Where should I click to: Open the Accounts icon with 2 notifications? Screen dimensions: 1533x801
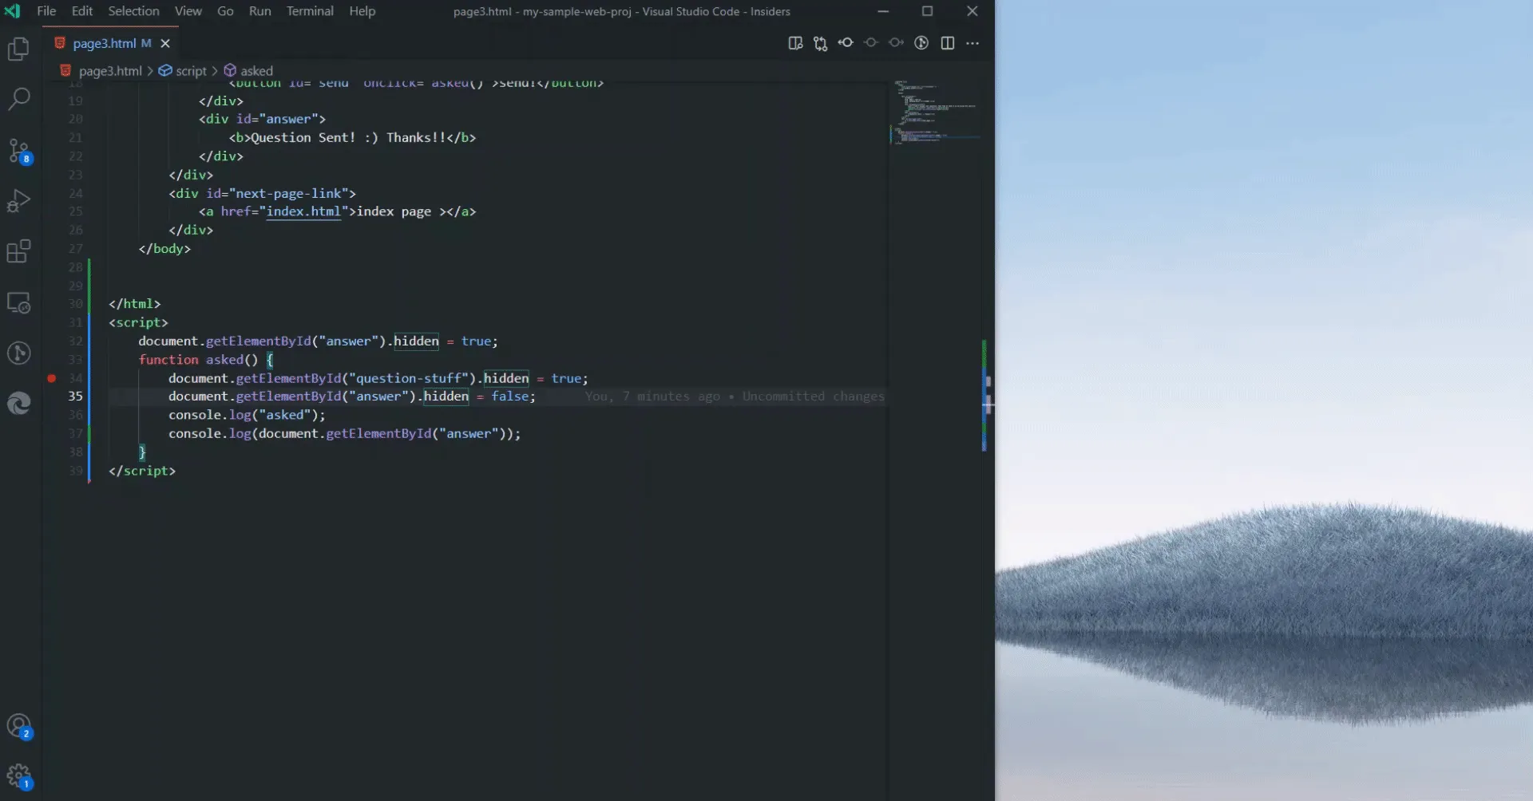coord(19,727)
